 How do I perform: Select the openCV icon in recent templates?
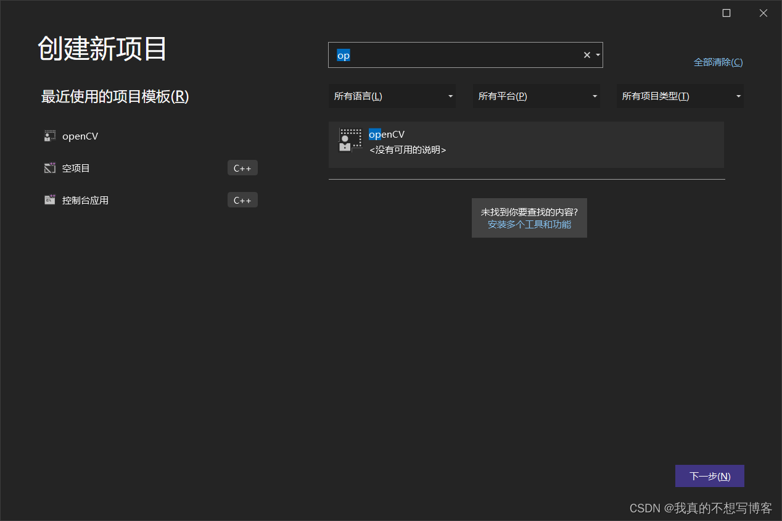coord(49,136)
